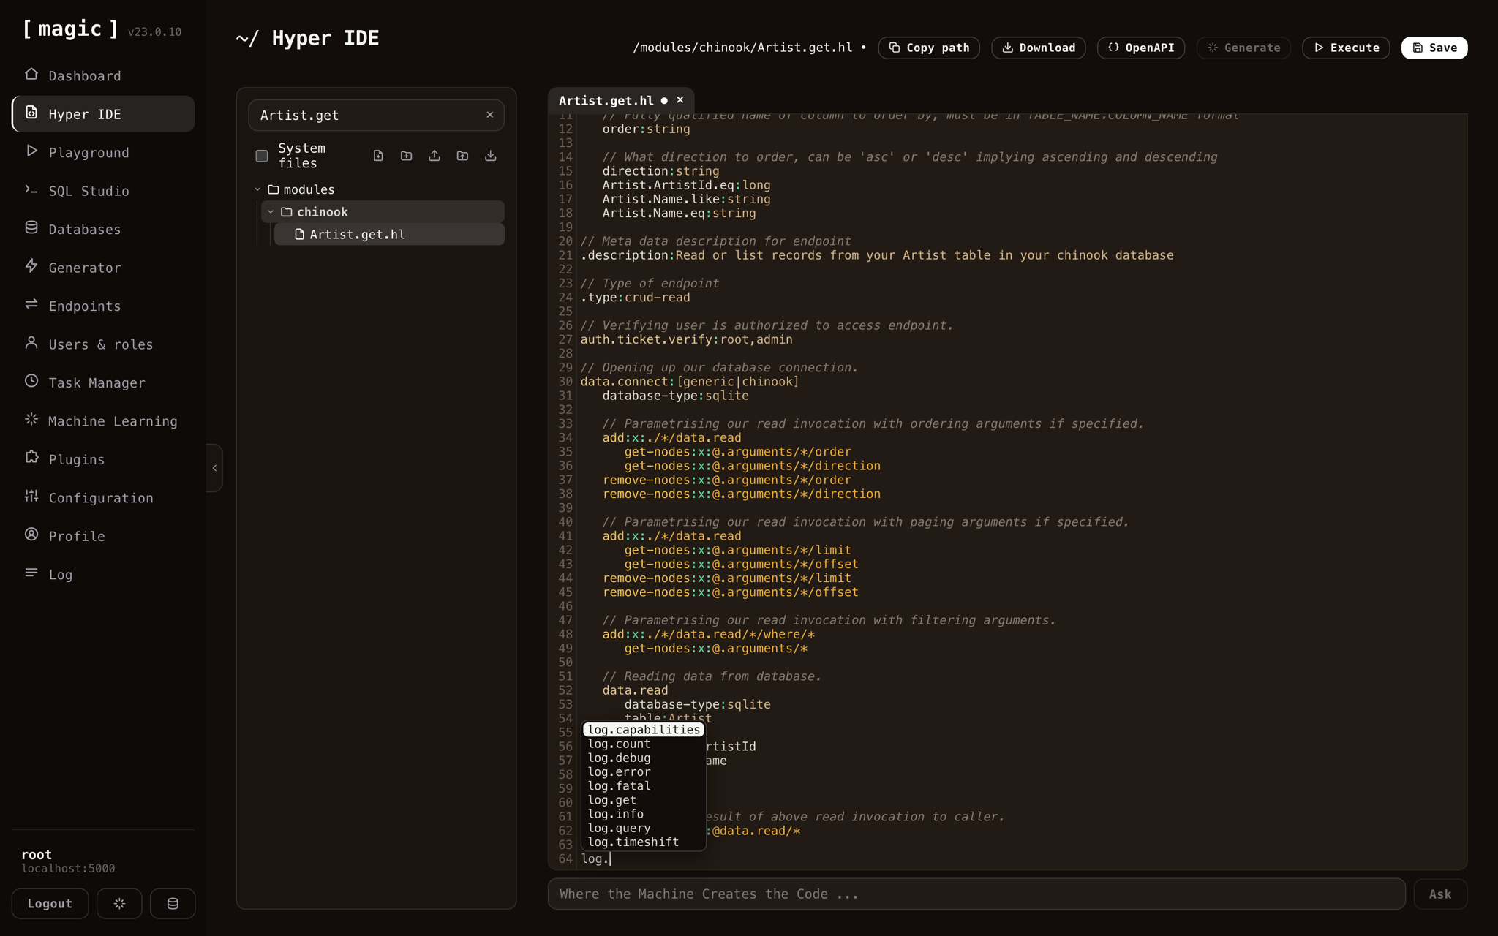Click the Copy path button
Screen dimensions: 1498x936
pos(929,48)
